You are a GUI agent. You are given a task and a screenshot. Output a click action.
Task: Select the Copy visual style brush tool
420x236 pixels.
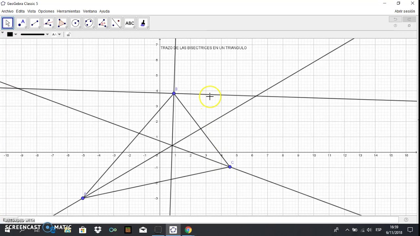click(143, 23)
